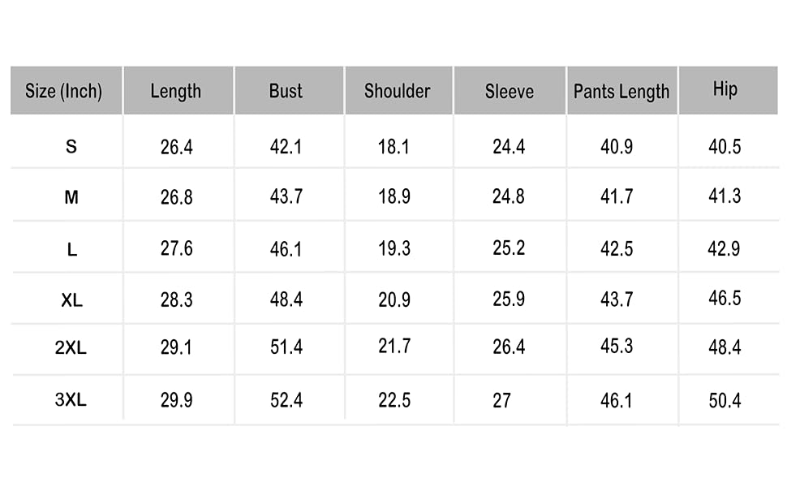Select the 3XL size row label
The width and height of the screenshot is (787, 487).
[71, 399]
